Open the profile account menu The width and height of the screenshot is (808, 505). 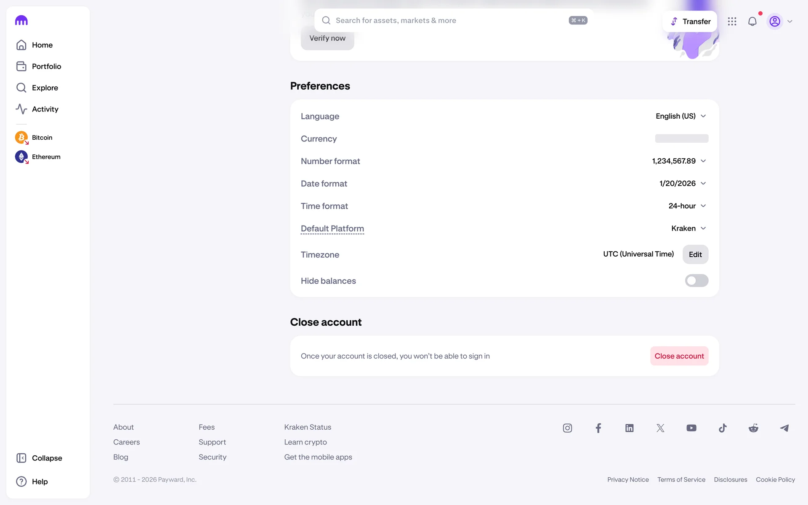pos(780,21)
